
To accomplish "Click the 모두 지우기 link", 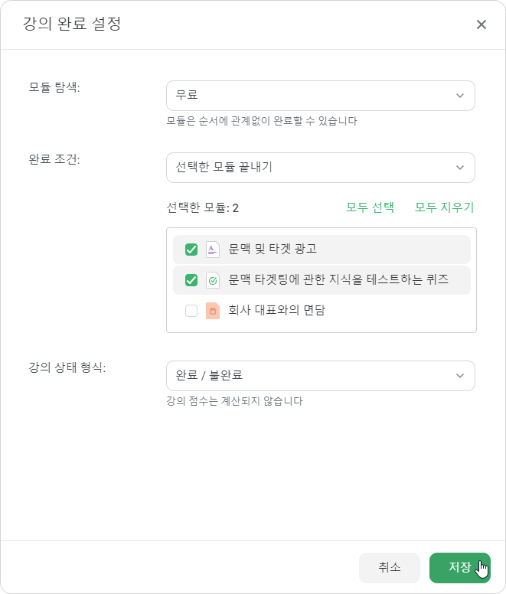I will click(444, 207).
